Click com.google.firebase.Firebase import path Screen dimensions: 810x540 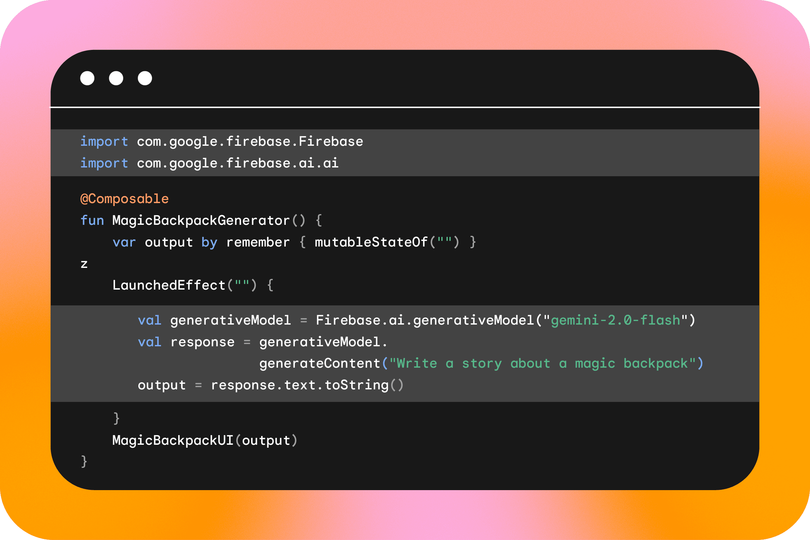(250, 142)
